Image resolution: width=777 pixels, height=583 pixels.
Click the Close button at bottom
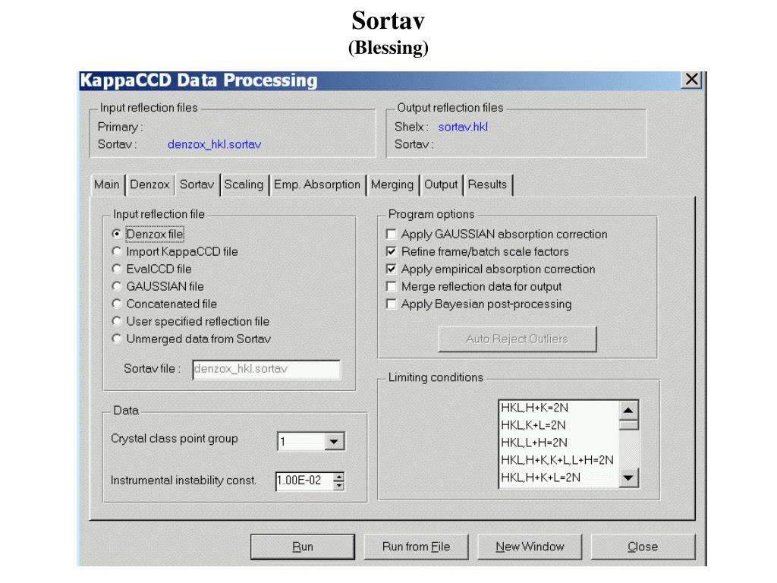pyautogui.click(x=643, y=547)
